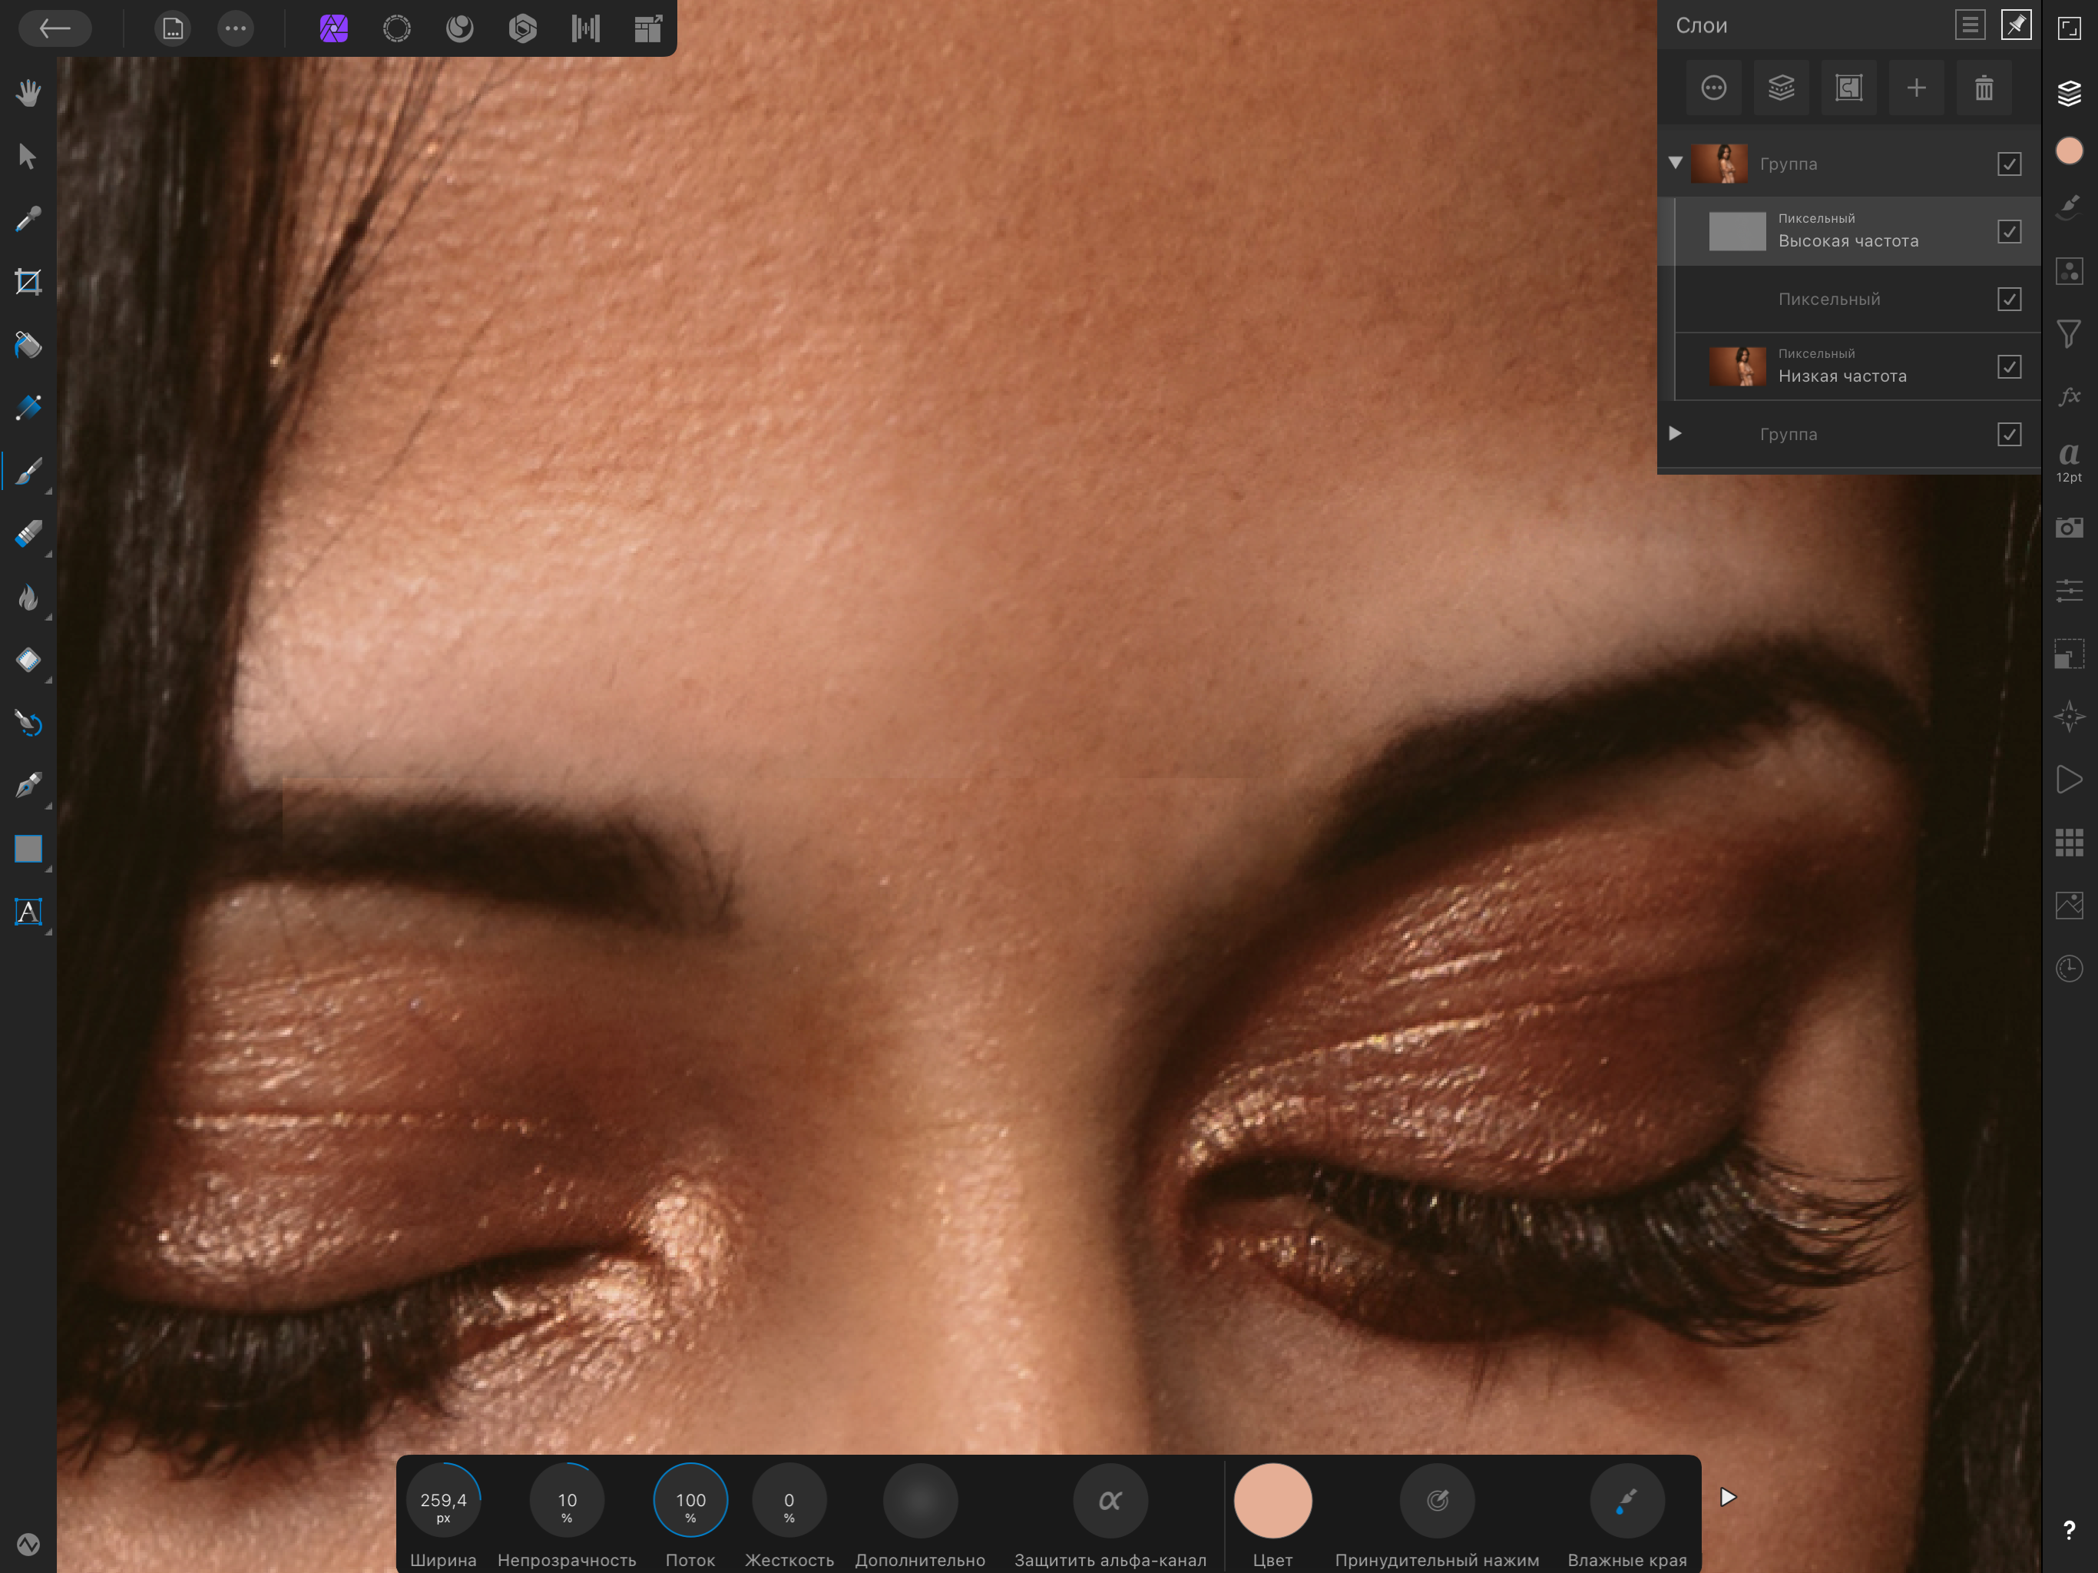Select the Erase Brush tool
2098x1573 pixels.
click(x=28, y=533)
